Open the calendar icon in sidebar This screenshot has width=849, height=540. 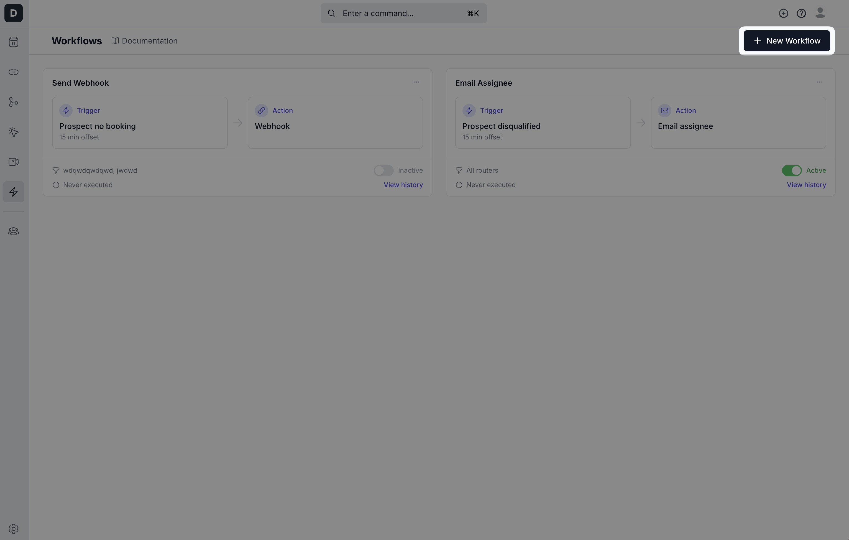[x=13, y=42]
